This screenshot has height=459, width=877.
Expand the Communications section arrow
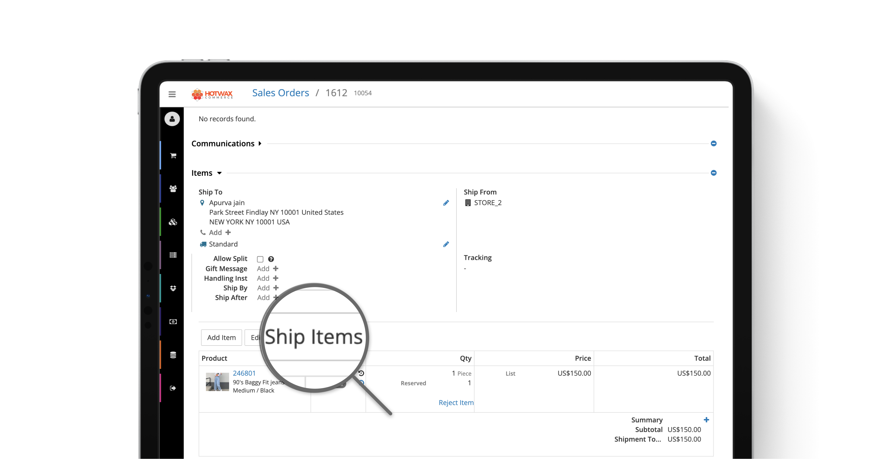point(260,143)
